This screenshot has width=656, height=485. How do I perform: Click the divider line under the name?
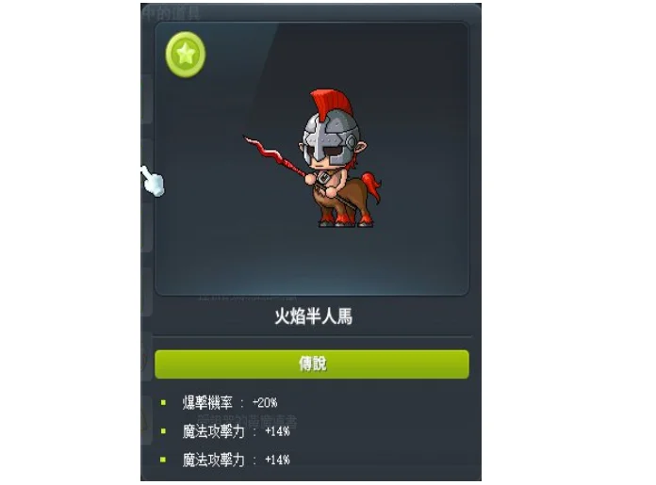click(x=313, y=336)
